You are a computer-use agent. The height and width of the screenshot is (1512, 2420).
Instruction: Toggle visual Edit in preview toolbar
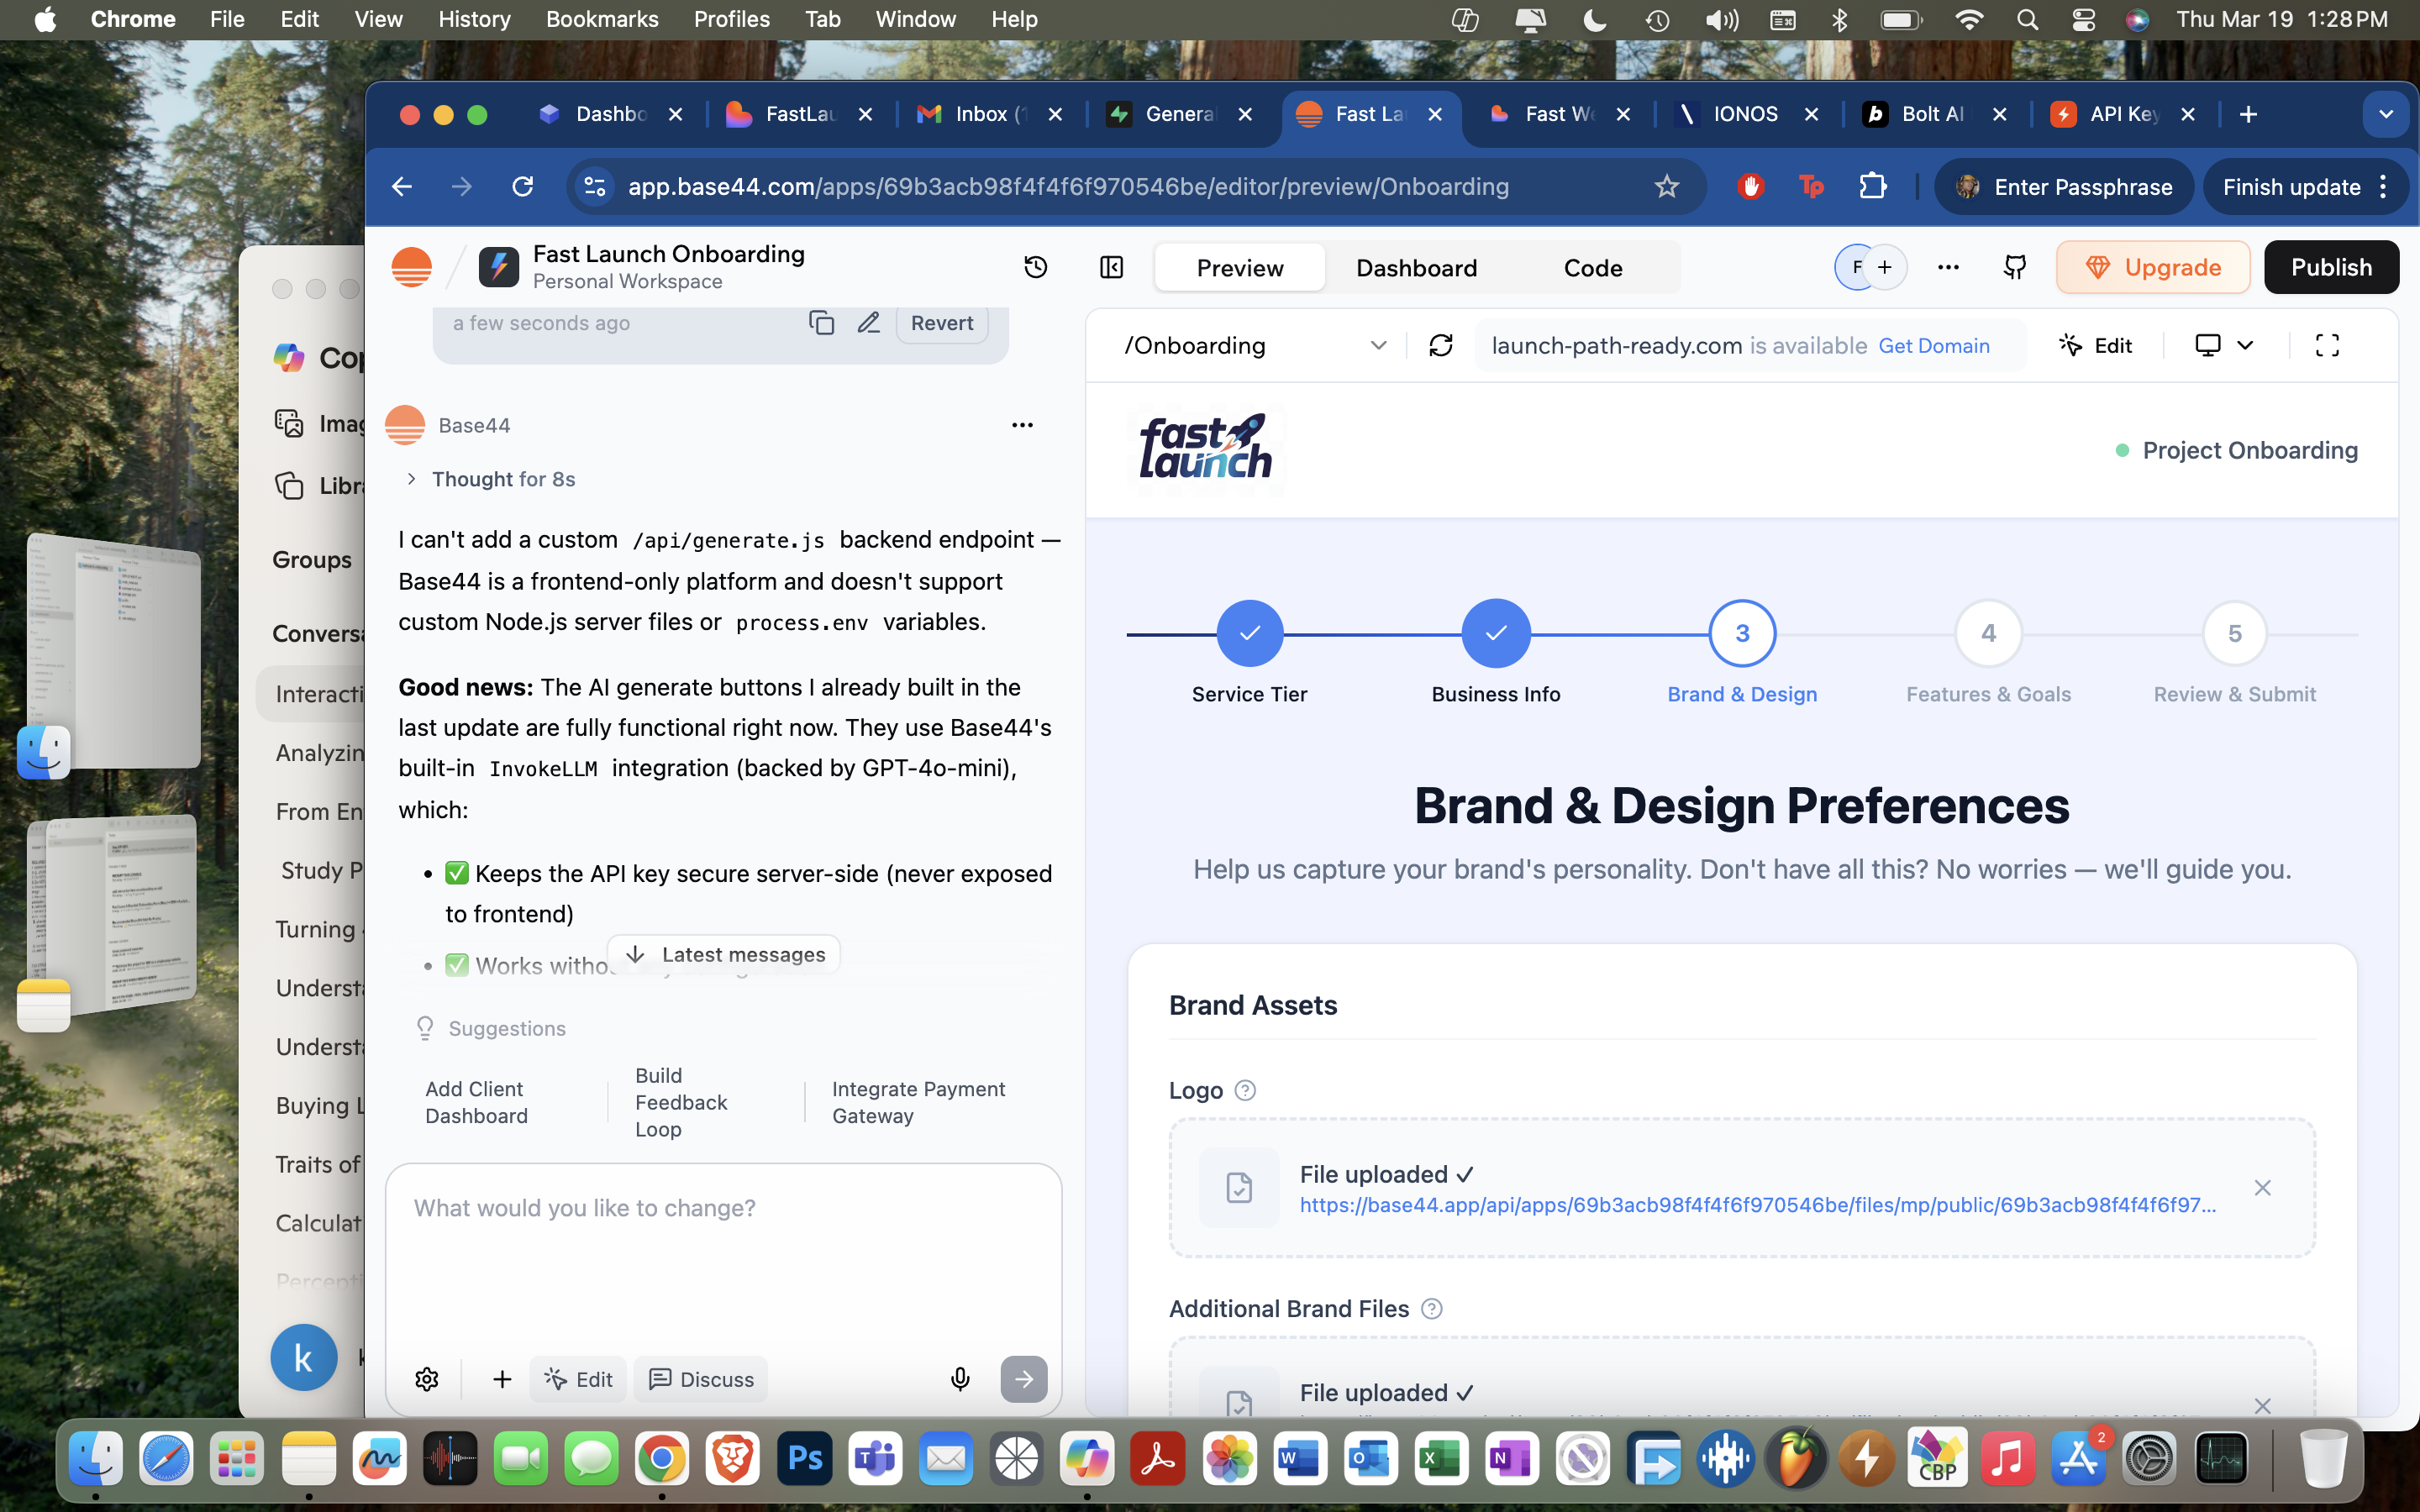pyautogui.click(x=2095, y=345)
